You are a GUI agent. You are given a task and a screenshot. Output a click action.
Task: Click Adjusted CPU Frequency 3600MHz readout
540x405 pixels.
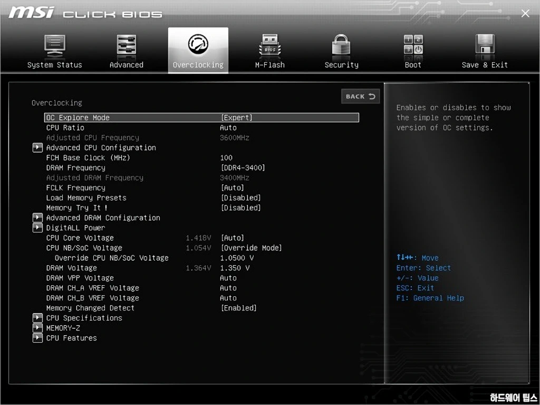coord(234,138)
